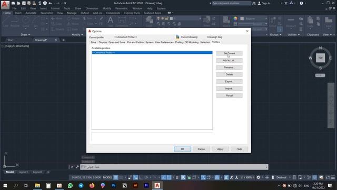Click in the command line input field
Screen dimensions: 337x190
pyautogui.click(x=174, y=167)
